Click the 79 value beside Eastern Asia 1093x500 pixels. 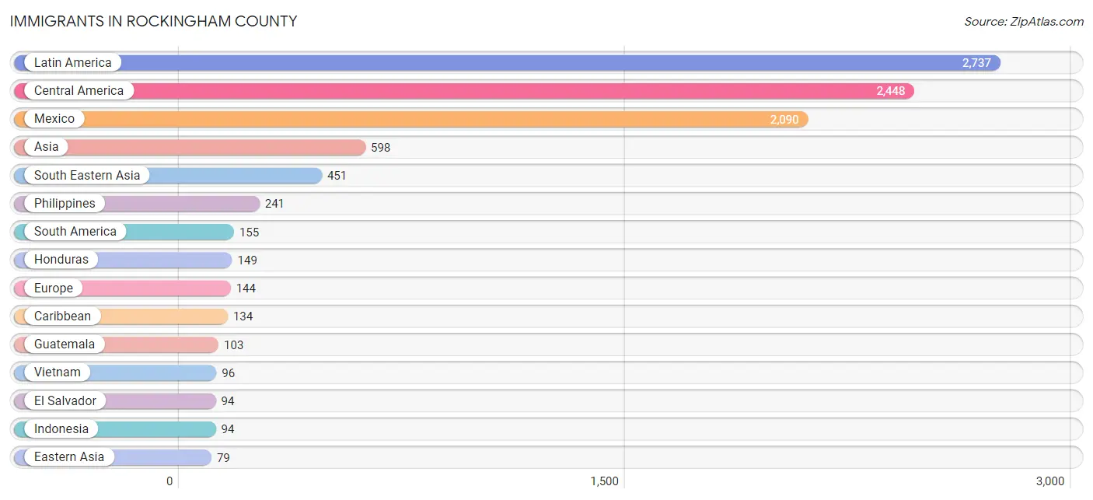223,458
